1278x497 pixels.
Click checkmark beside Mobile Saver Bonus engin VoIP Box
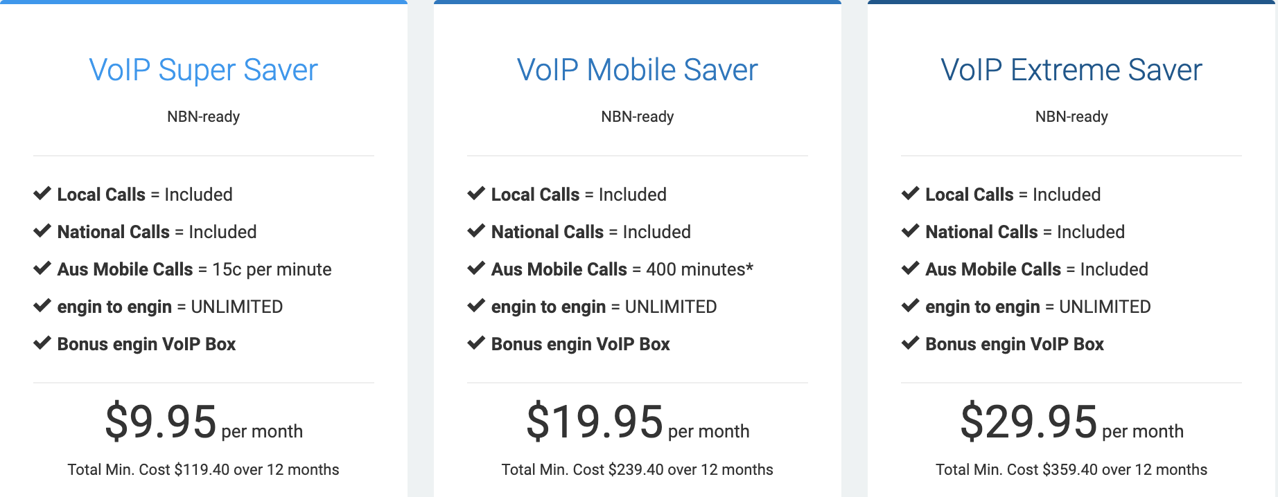coord(476,343)
